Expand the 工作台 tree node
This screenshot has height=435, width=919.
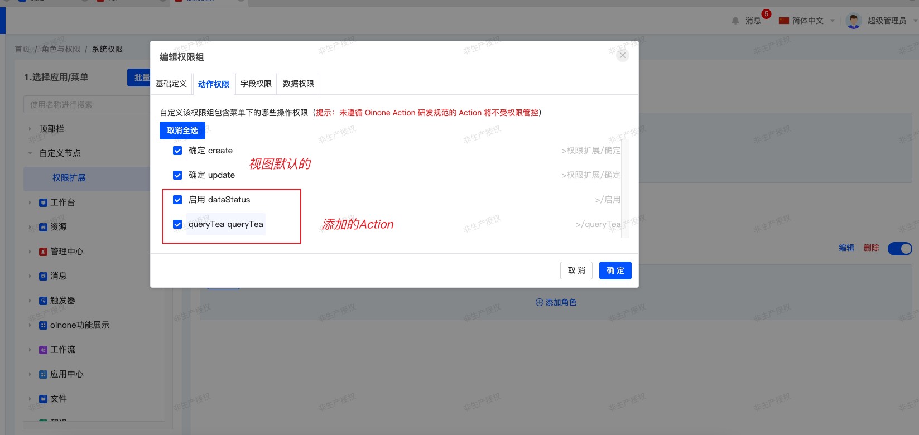coord(30,202)
